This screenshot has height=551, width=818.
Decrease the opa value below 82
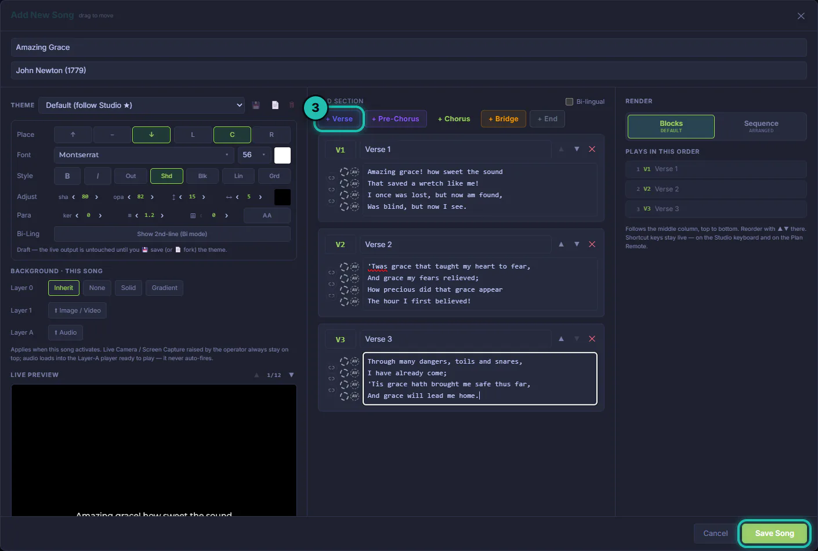129,197
